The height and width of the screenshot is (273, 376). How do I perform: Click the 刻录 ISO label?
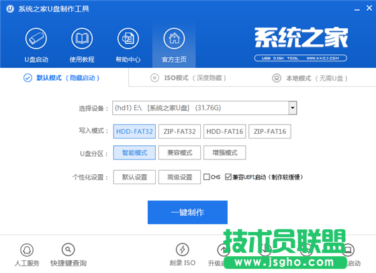(x=183, y=263)
